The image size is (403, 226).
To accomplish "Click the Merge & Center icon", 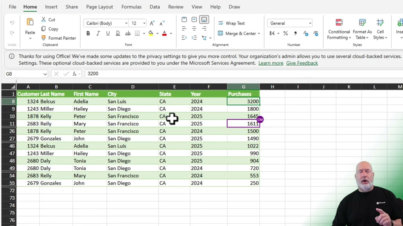I will (239, 33).
